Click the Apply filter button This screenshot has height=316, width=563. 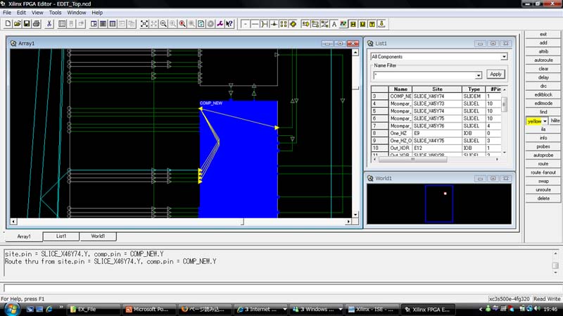tap(495, 75)
